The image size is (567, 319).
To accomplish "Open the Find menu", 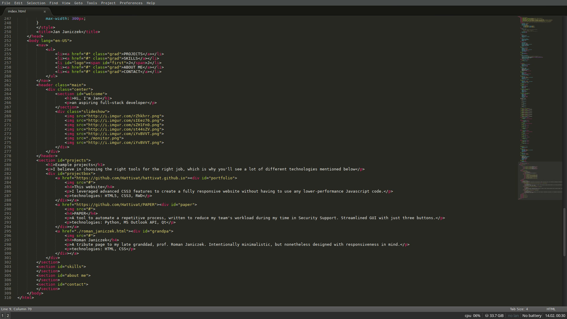I will 53,3.
